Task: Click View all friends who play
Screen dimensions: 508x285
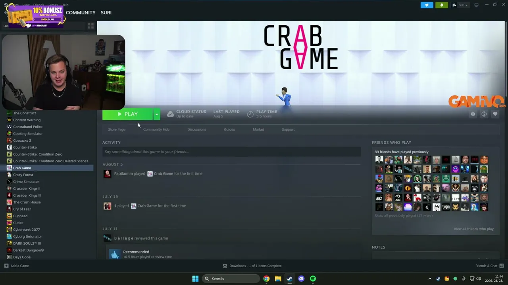Action: click(473, 229)
